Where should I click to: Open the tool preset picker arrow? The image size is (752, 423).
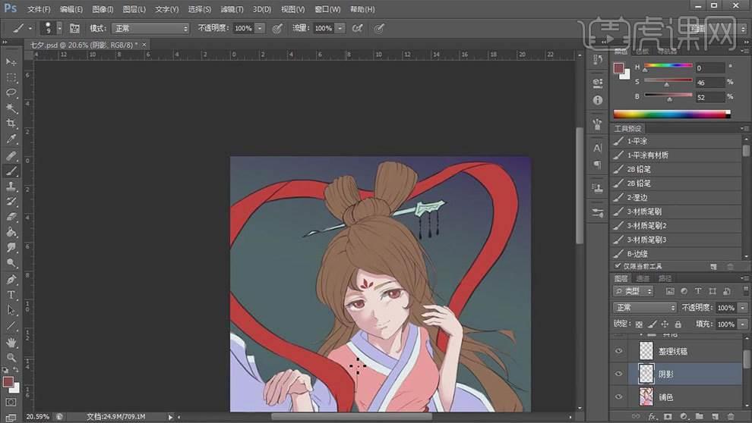30,28
